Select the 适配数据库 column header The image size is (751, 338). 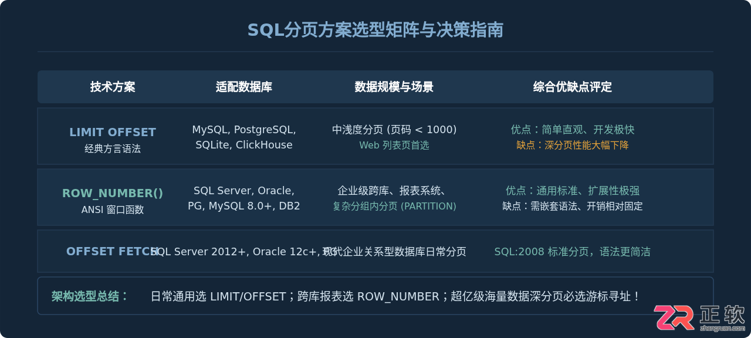coord(244,87)
